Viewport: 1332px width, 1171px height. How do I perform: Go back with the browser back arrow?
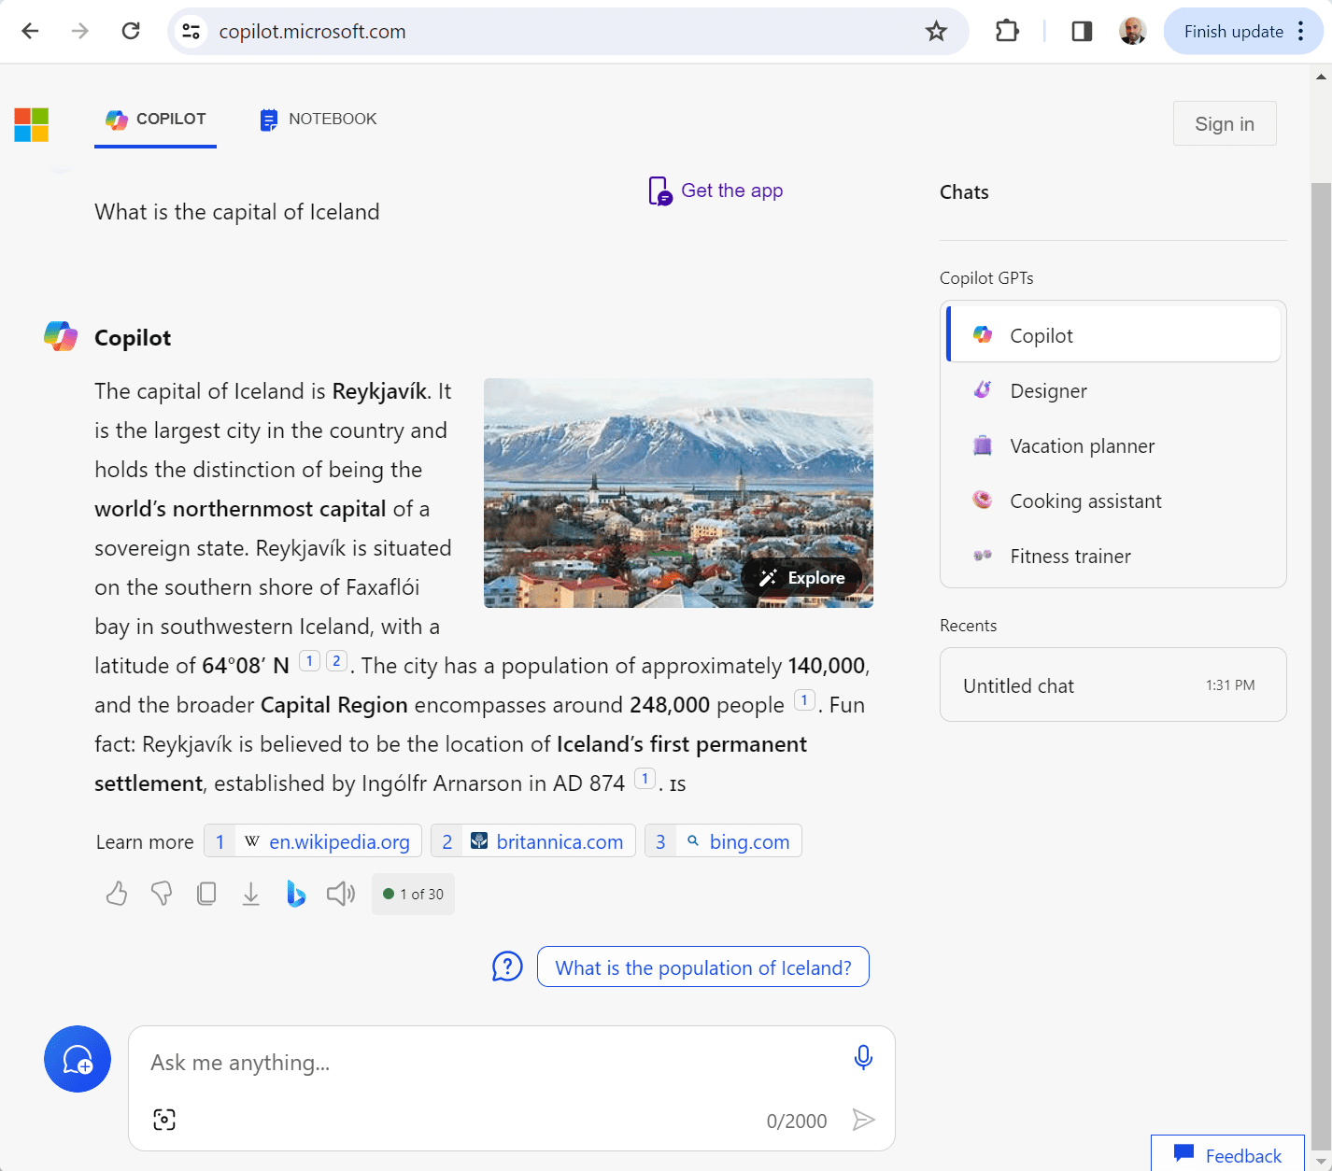click(30, 31)
